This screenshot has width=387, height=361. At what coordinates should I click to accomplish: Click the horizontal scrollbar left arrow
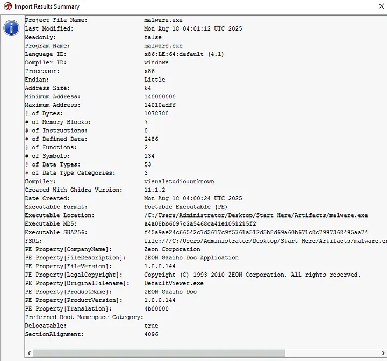click(29, 353)
